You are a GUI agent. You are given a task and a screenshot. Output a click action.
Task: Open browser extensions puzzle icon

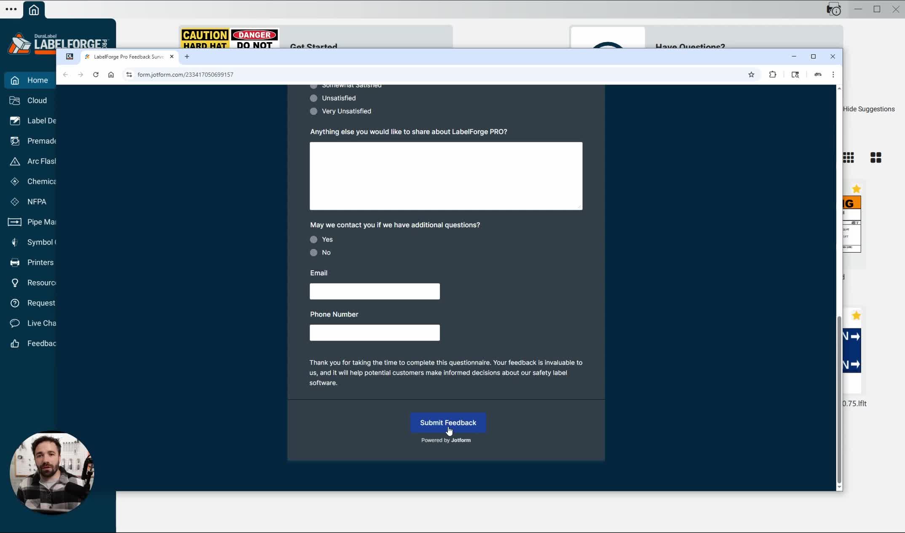click(x=773, y=75)
